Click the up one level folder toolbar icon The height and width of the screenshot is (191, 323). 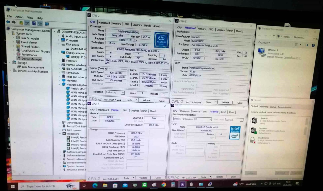[x=21, y=23]
